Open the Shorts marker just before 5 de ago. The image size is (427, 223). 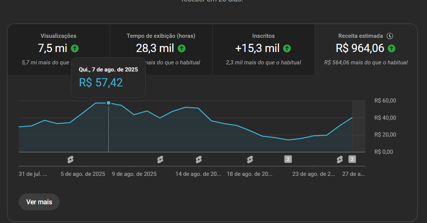[x=70, y=159]
